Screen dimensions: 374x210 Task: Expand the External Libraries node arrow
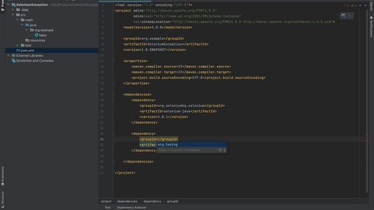pos(8,55)
